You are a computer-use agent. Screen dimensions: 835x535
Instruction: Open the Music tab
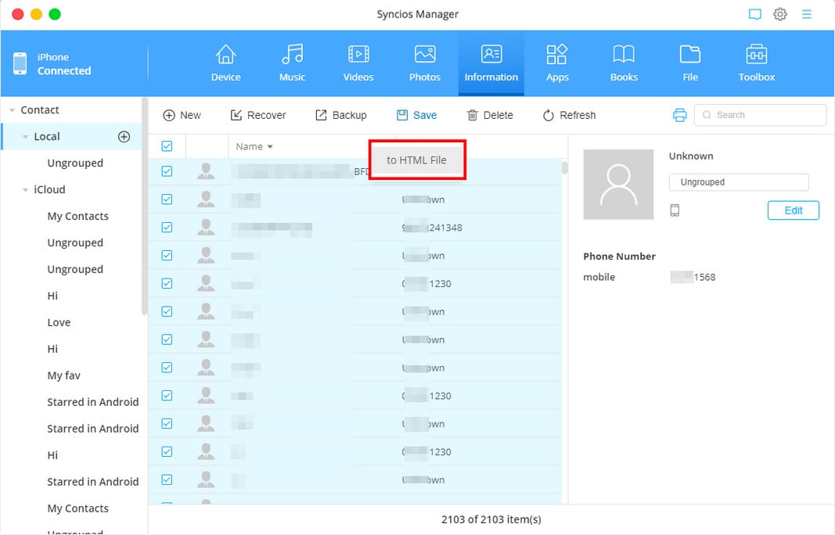(292, 63)
